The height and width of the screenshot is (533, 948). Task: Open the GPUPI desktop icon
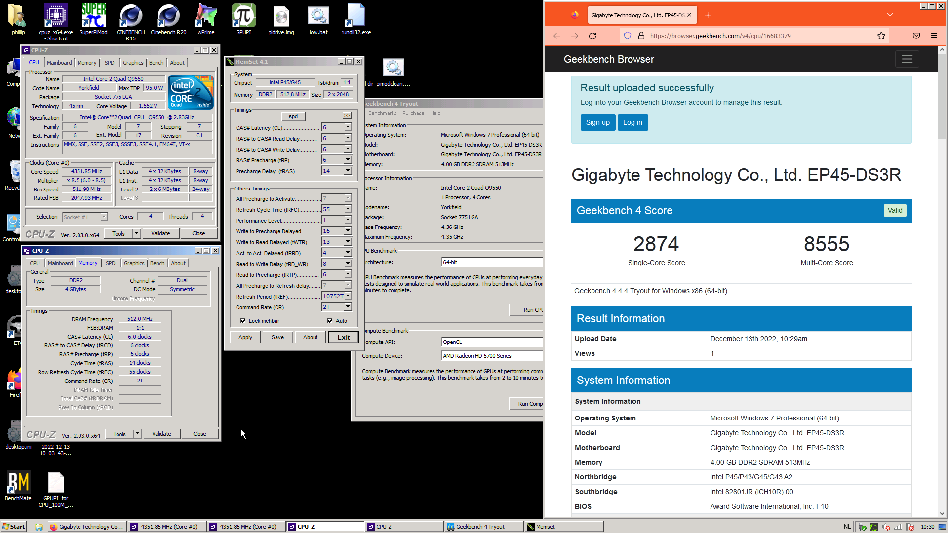point(243,19)
